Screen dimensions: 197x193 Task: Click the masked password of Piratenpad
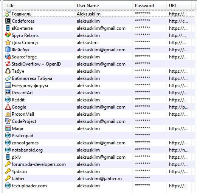click(x=143, y=135)
